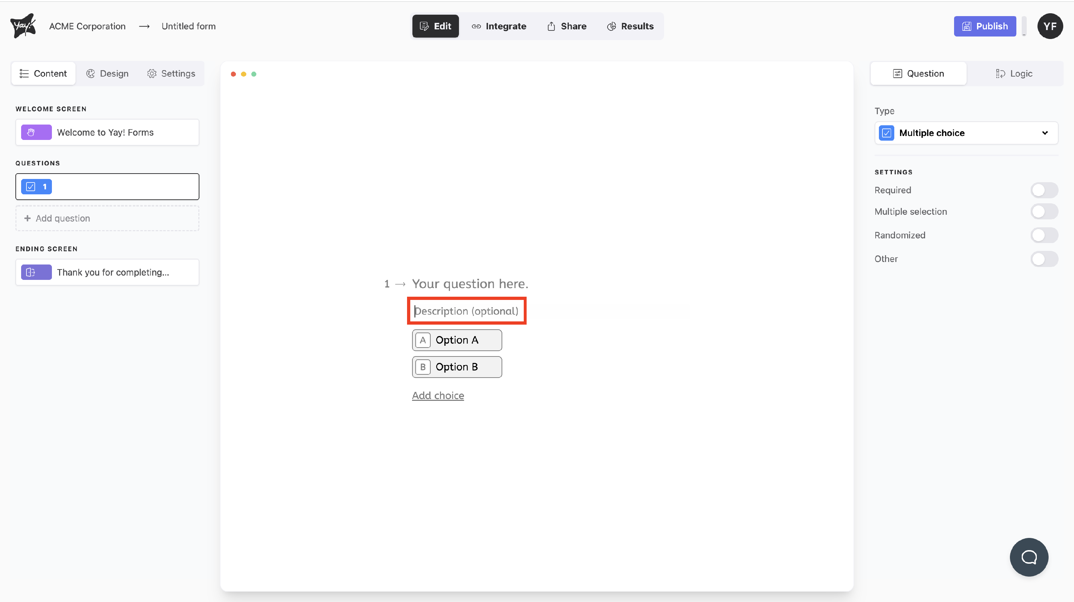Click the Publish button
The height and width of the screenshot is (602, 1074).
(x=984, y=26)
